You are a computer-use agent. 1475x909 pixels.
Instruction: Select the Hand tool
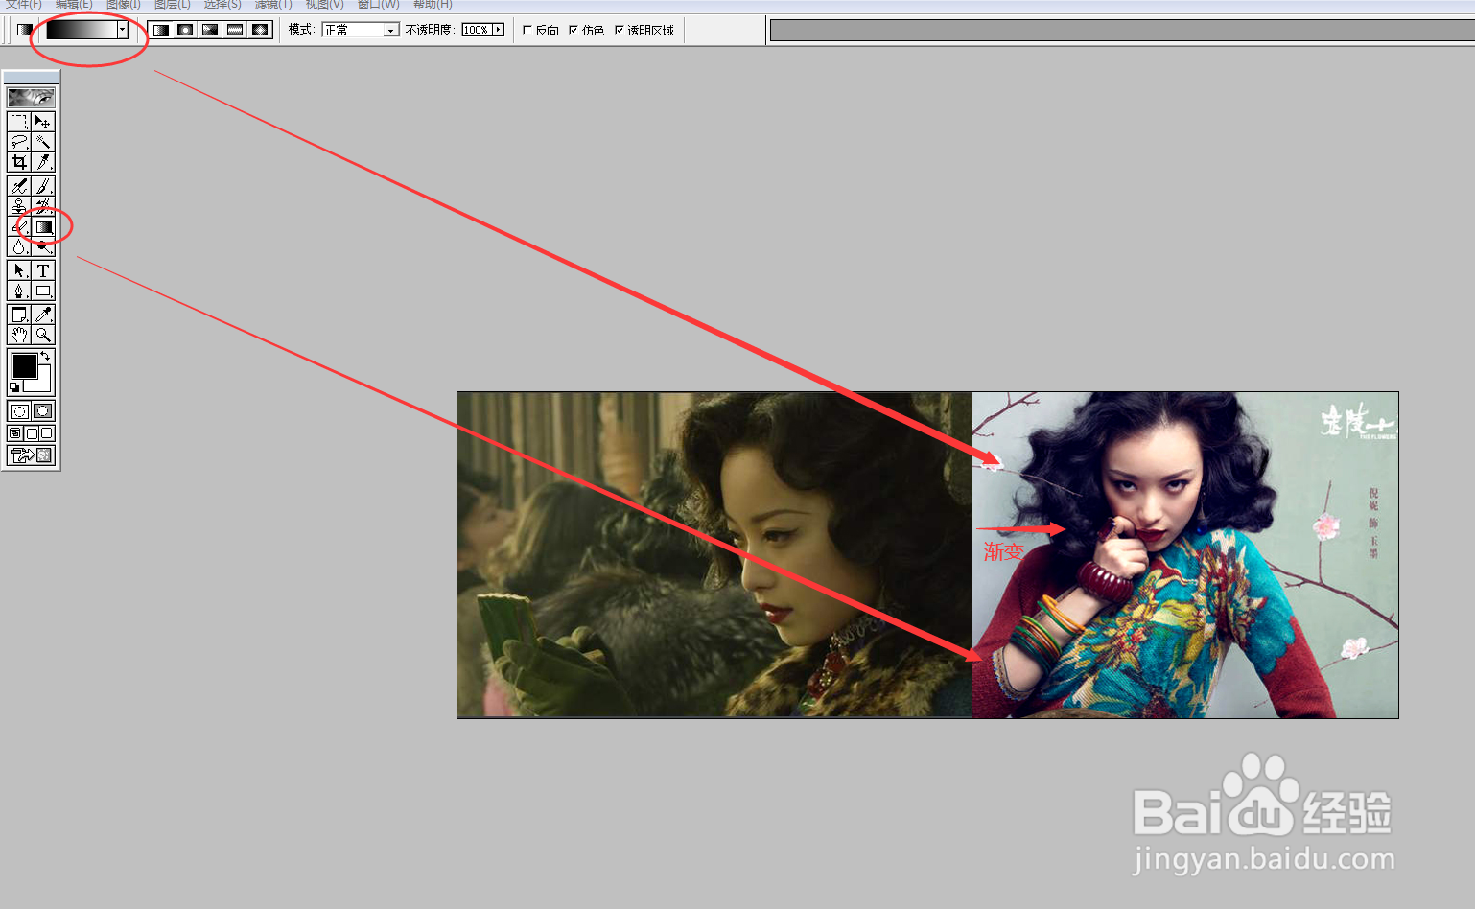pos(19,335)
